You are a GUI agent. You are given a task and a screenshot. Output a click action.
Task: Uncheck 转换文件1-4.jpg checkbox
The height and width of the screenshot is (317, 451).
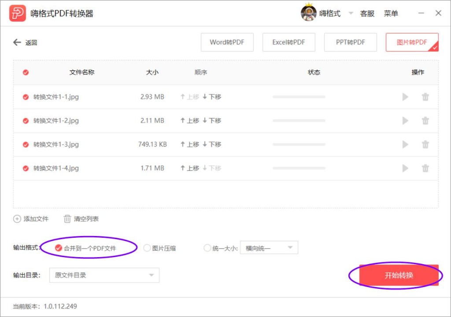(26, 168)
